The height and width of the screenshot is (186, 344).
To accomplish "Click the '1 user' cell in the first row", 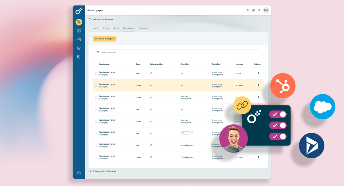I will coord(239,74).
